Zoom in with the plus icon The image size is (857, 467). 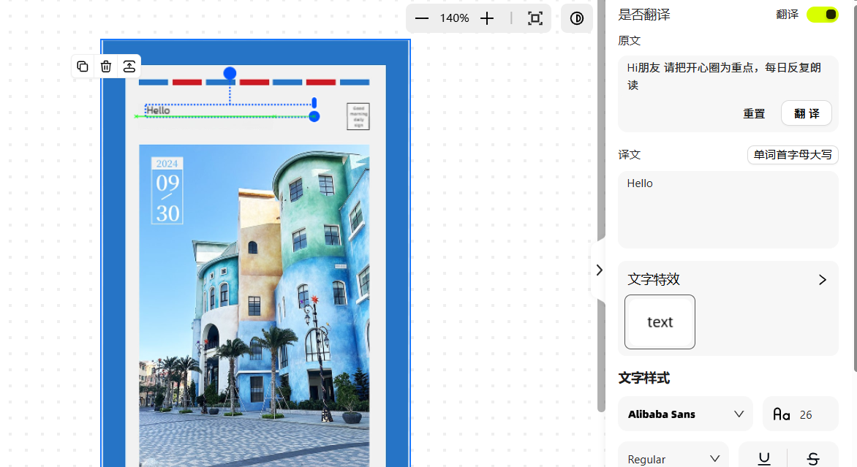(487, 18)
